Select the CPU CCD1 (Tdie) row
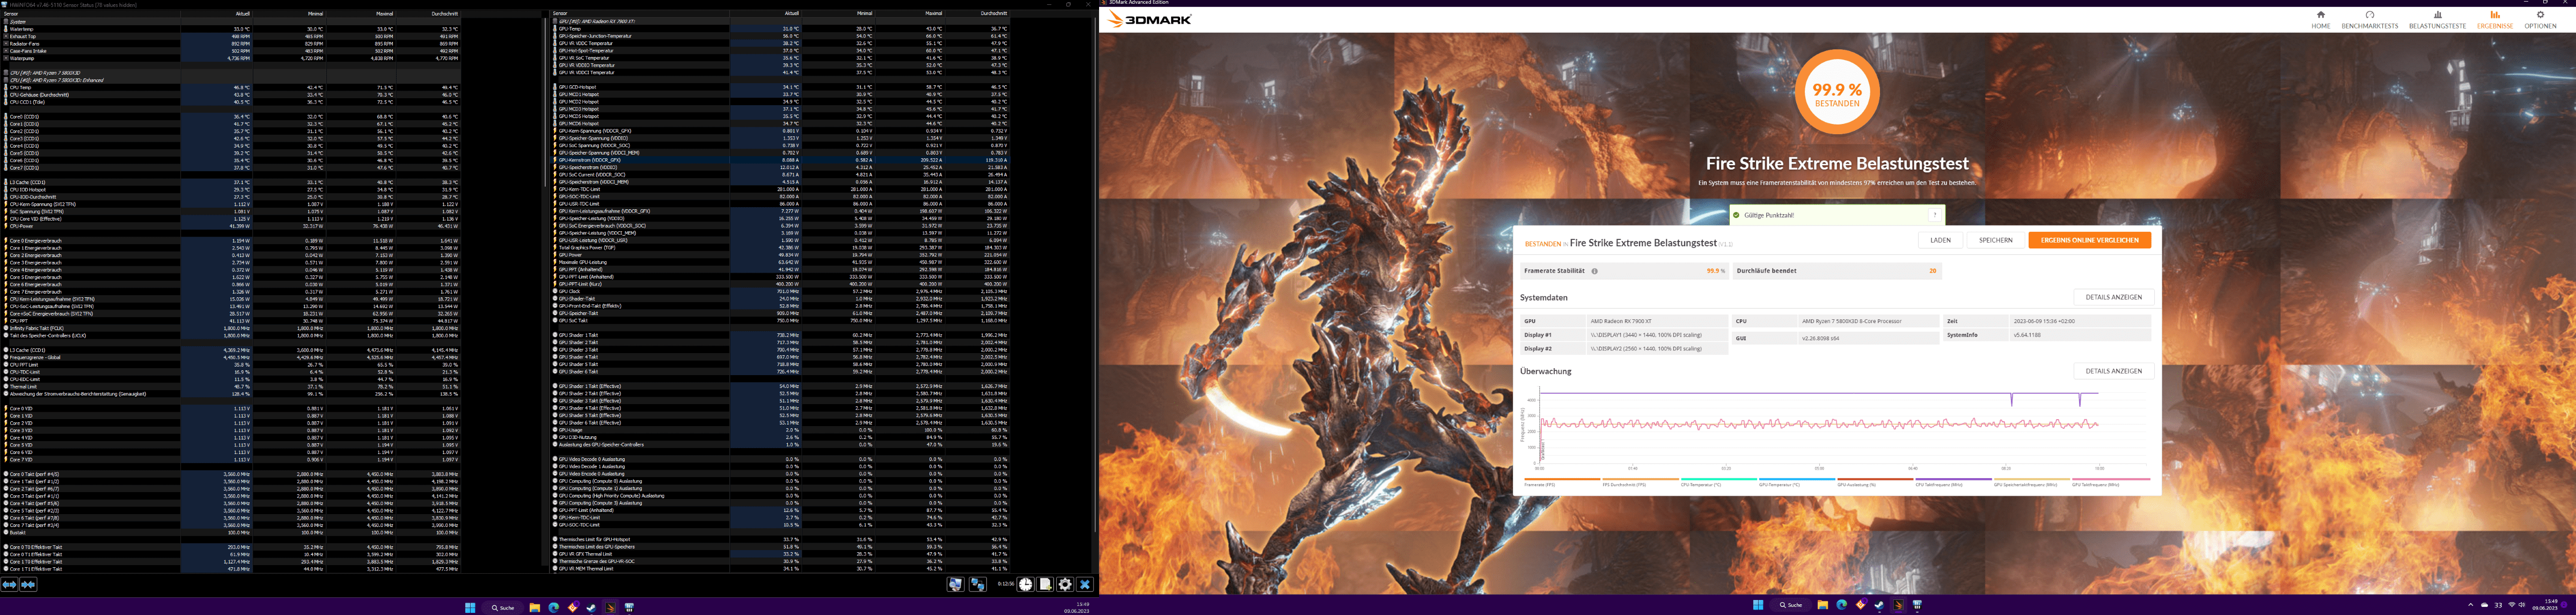The height and width of the screenshot is (615, 2576). point(230,102)
